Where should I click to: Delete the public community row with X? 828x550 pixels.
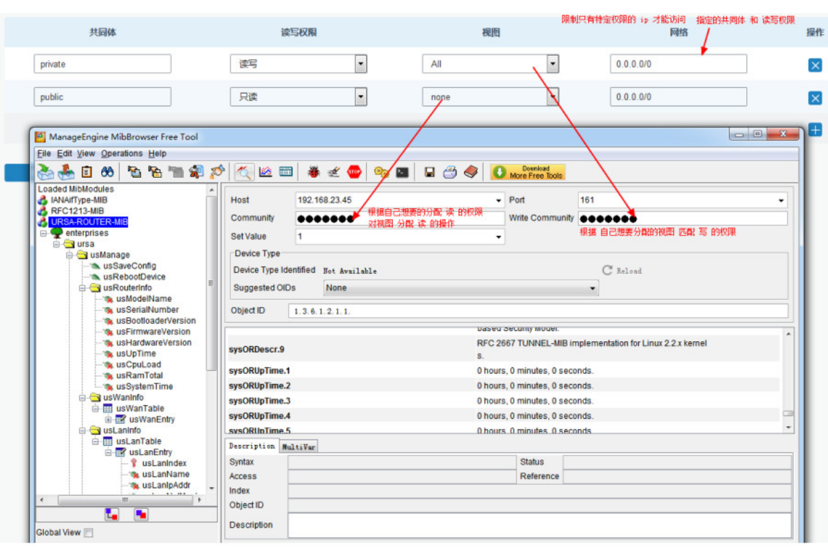pyautogui.click(x=815, y=98)
